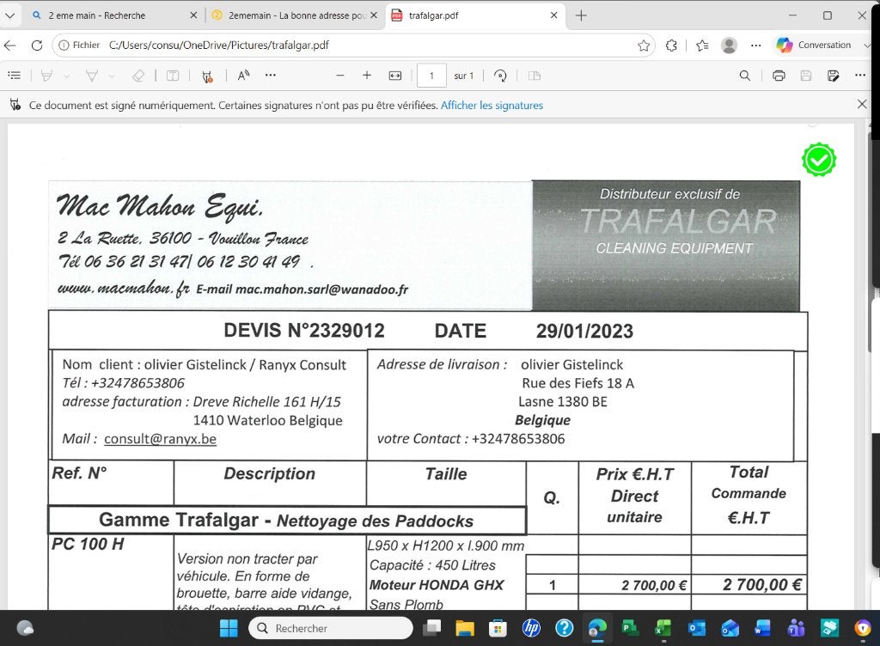Reload the current page
The height and width of the screenshot is (646, 880).
37,46
